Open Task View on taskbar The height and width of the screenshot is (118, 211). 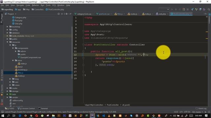tap(14, 116)
